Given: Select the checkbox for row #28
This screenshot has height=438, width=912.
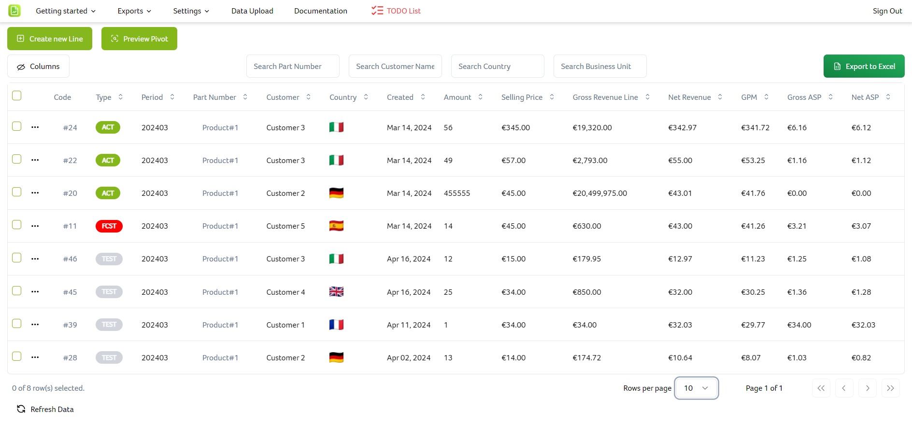Looking at the screenshot, I should point(17,356).
